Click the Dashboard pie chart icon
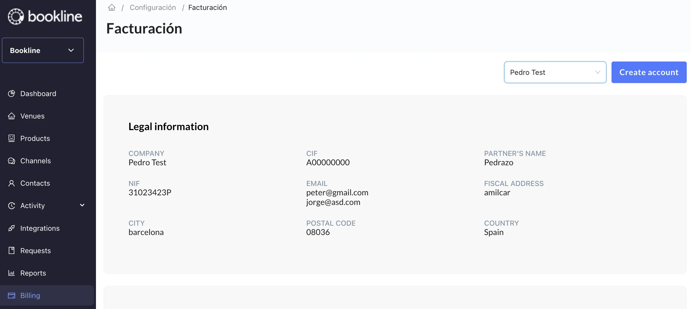Viewport: 691px width, 309px height. pyautogui.click(x=11, y=94)
